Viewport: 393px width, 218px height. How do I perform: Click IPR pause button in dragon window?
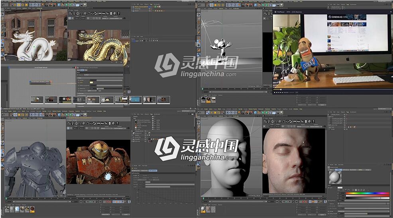(73, 18)
